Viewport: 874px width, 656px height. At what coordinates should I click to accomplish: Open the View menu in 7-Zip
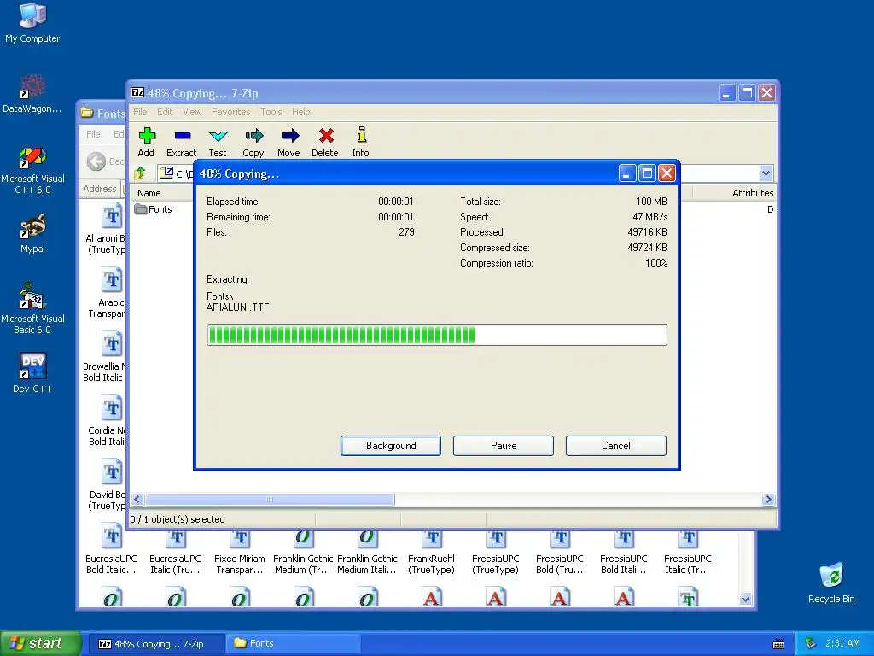tap(192, 112)
